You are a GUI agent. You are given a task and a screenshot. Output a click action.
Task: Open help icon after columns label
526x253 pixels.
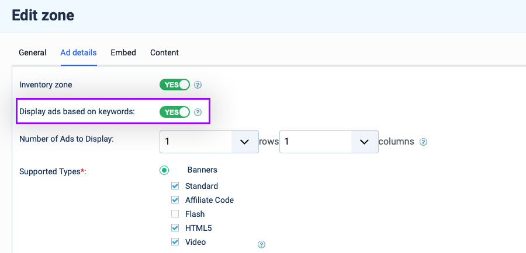(x=423, y=142)
